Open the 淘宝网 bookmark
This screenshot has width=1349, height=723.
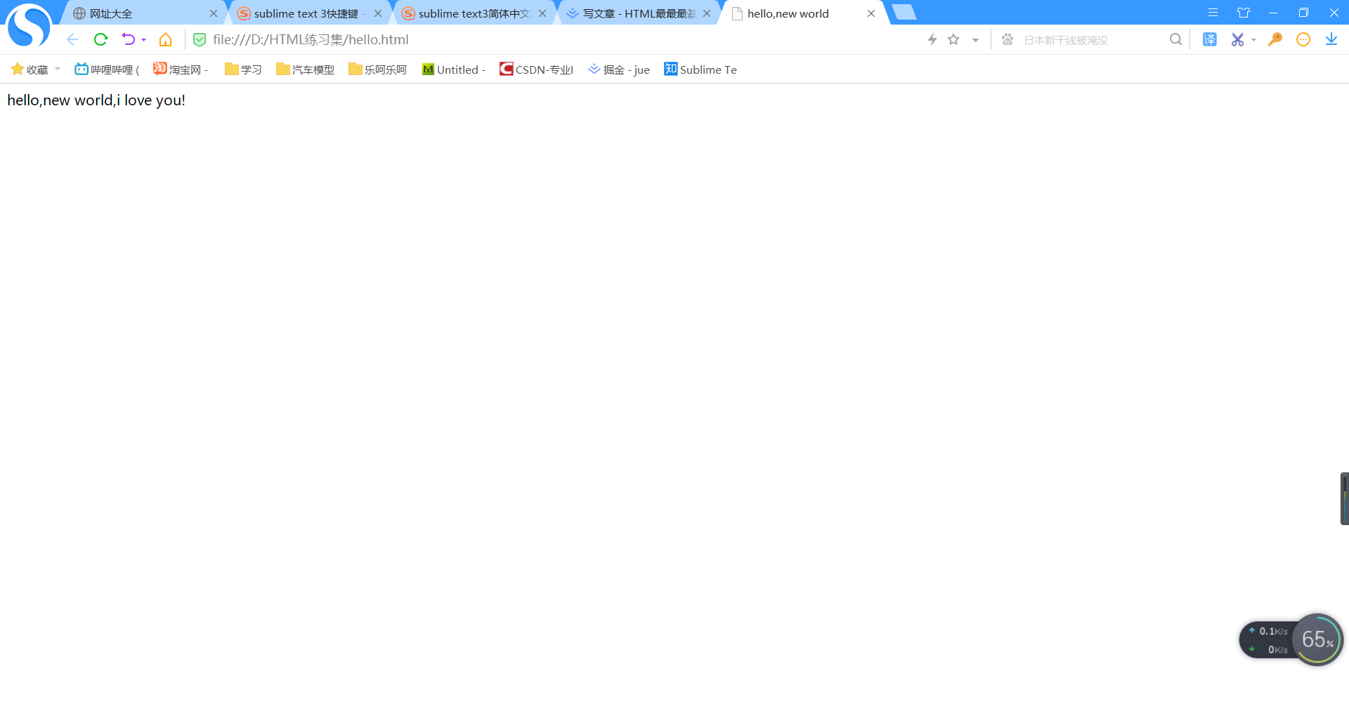point(181,69)
